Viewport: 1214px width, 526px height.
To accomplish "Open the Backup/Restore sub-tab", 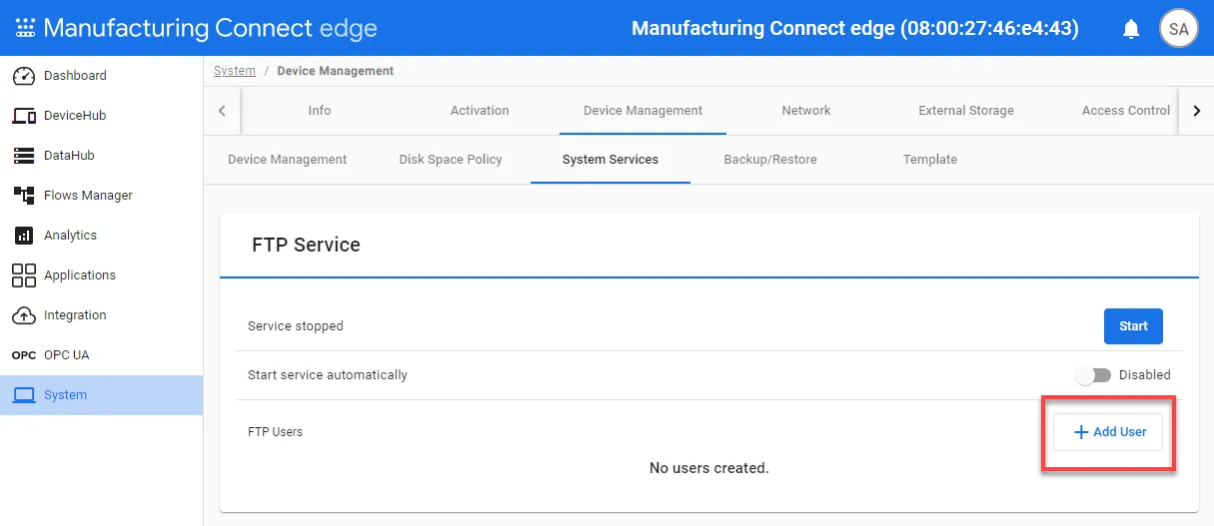I will pos(770,160).
